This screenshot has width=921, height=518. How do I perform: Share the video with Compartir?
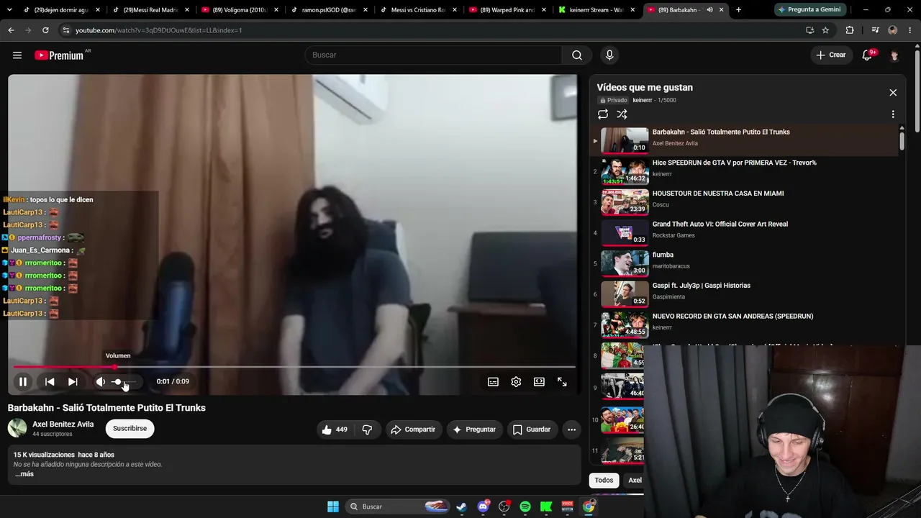tap(413, 430)
